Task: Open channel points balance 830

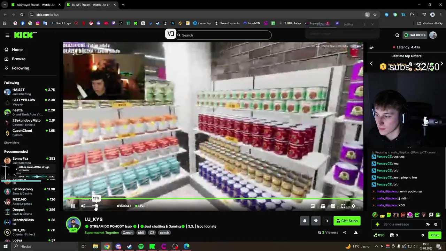Action: 379,235
